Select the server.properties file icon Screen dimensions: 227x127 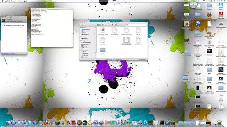click(x=126, y=40)
